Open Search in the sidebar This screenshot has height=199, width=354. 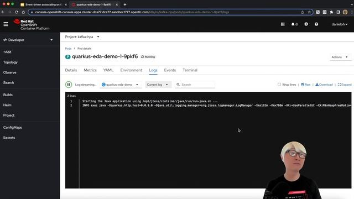tap(9, 82)
